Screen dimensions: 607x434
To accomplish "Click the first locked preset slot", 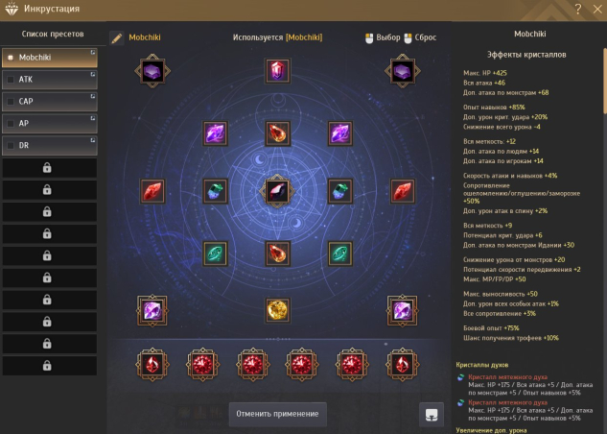I will [x=50, y=168].
